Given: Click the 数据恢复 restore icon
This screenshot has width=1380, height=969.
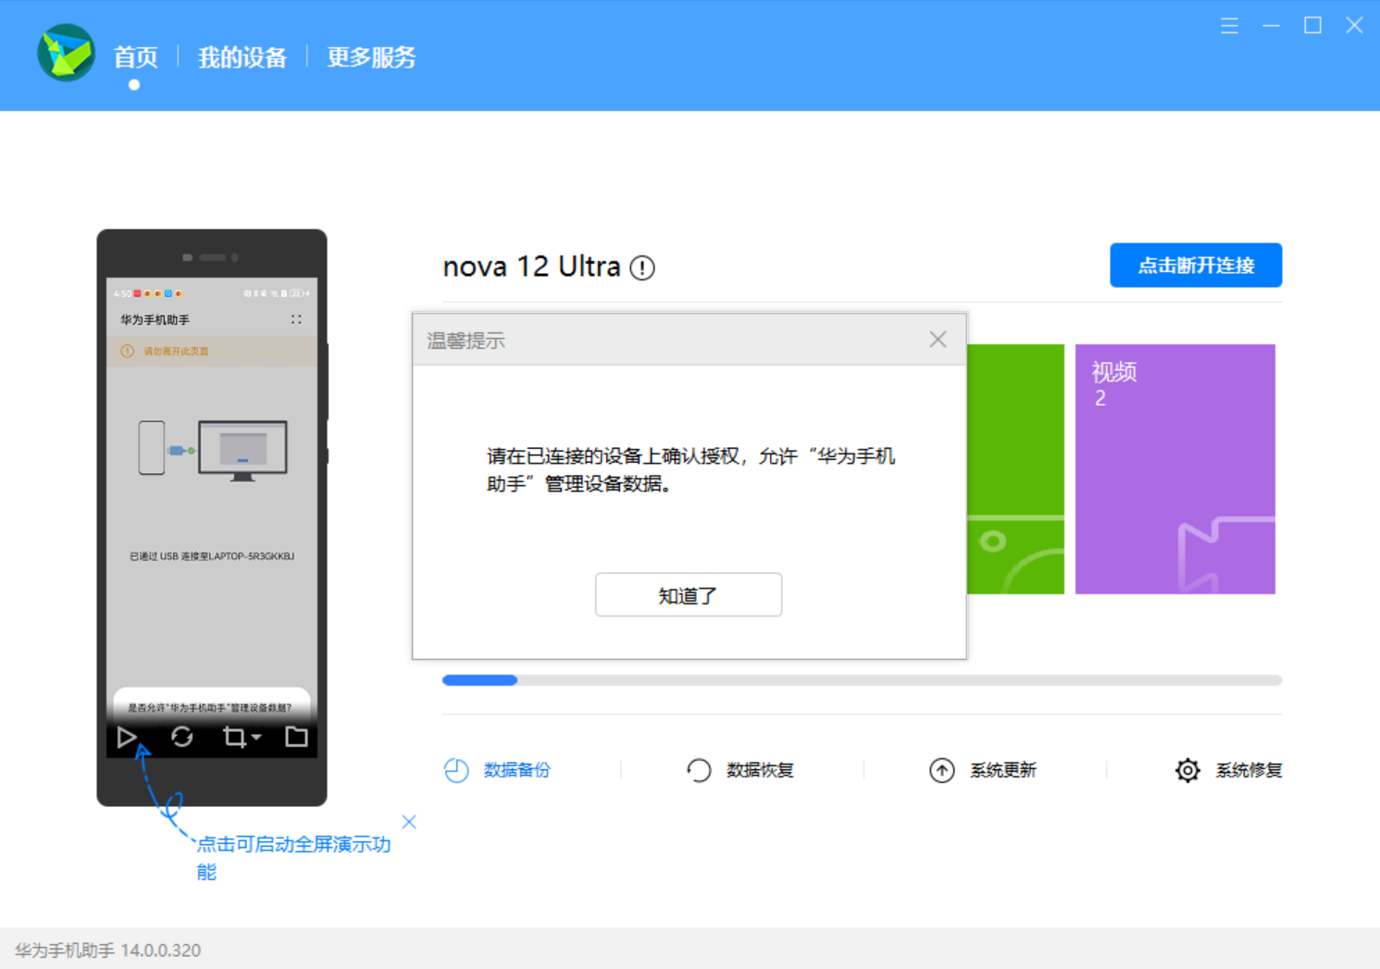Looking at the screenshot, I should click(x=699, y=770).
